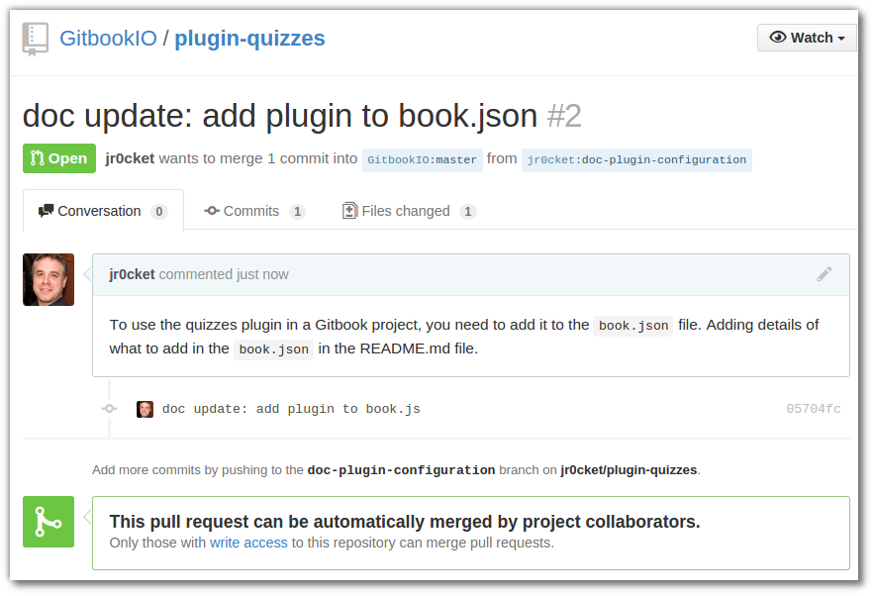Screen dimensions: 874x596
Task: Click the green Open status badge
Action: tap(59, 158)
